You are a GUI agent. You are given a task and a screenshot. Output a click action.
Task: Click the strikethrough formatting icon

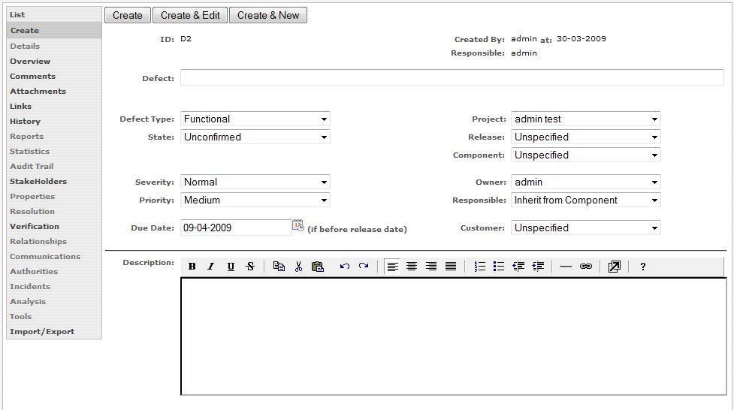point(250,267)
